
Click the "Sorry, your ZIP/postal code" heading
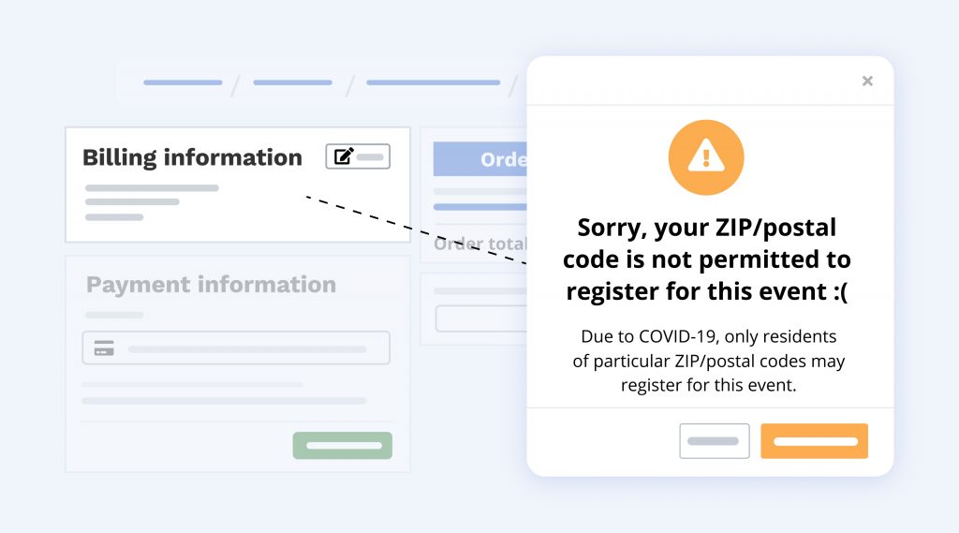coord(707,259)
